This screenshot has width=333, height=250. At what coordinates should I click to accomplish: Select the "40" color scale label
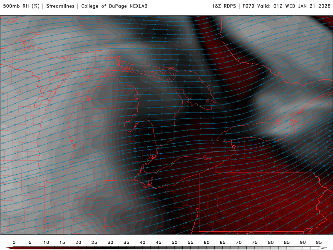pyautogui.click(x=142, y=242)
